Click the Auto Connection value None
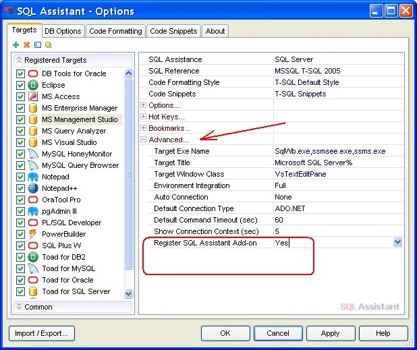The width and height of the screenshot is (417, 350). [x=283, y=197]
